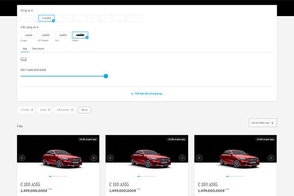Viewport: 294px width, 196px height.
Task: Remove the Sedan filter tag
Action: [49, 110]
